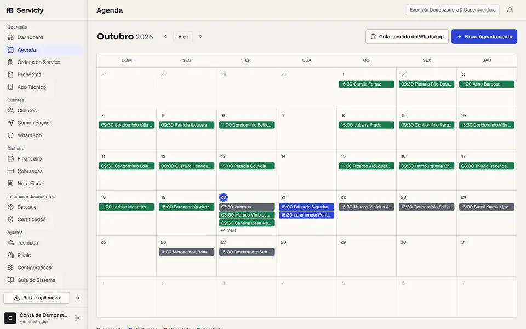Go to next month arrow
This screenshot has width=526, height=329.
pyautogui.click(x=201, y=37)
